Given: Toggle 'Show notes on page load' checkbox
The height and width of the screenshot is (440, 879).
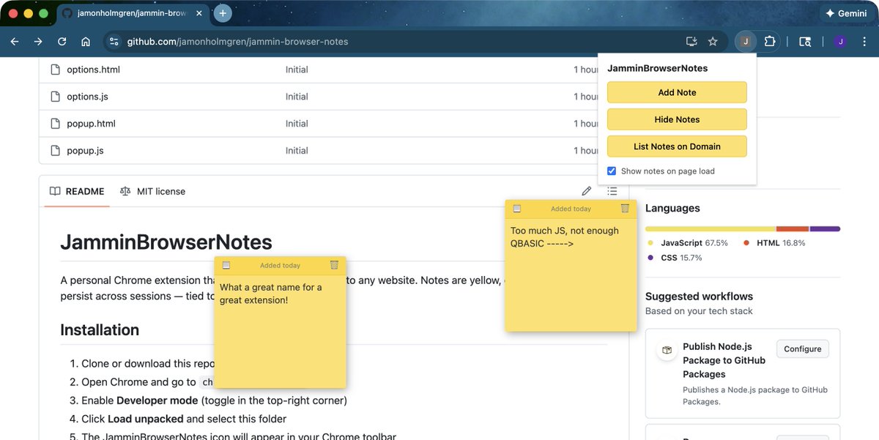Looking at the screenshot, I should [612, 171].
